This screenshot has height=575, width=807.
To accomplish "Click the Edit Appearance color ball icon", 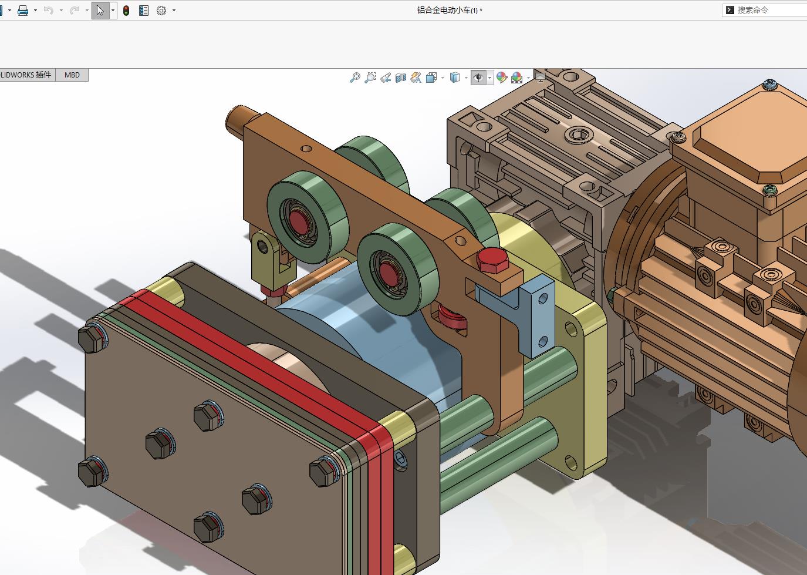I will (x=502, y=78).
